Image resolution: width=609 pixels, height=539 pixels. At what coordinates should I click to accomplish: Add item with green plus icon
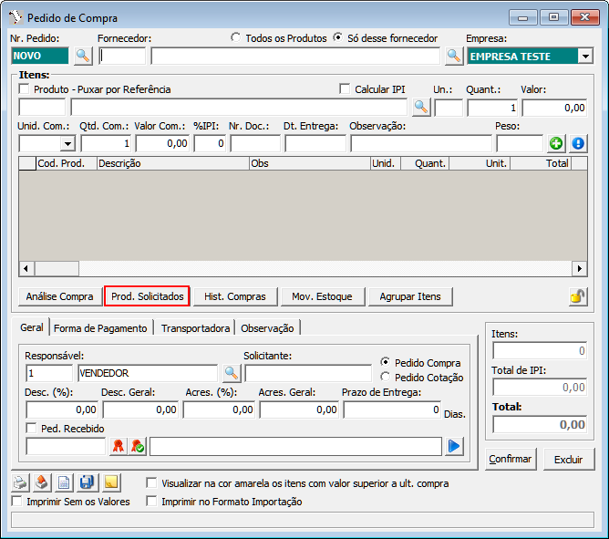[x=556, y=143]
